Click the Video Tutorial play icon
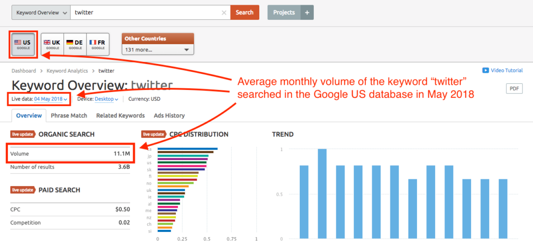The image size is (533, 248). (x=485, y=71)
